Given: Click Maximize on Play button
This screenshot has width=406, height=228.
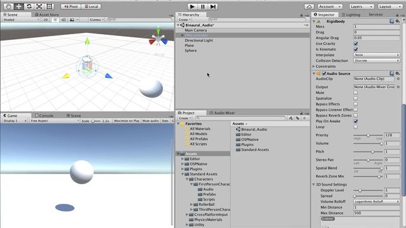Looking at the screenshot, I should click(127, 121).
